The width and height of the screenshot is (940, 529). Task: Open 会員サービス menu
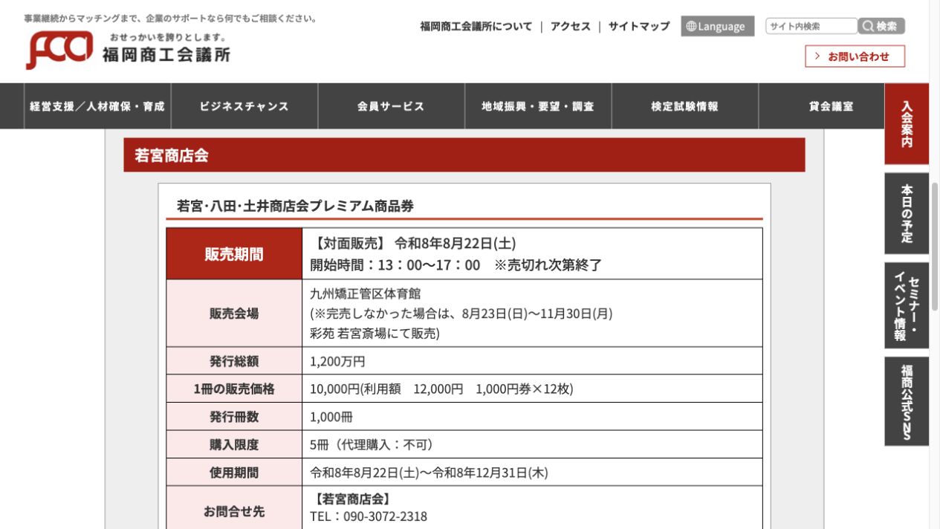[391, 106]
